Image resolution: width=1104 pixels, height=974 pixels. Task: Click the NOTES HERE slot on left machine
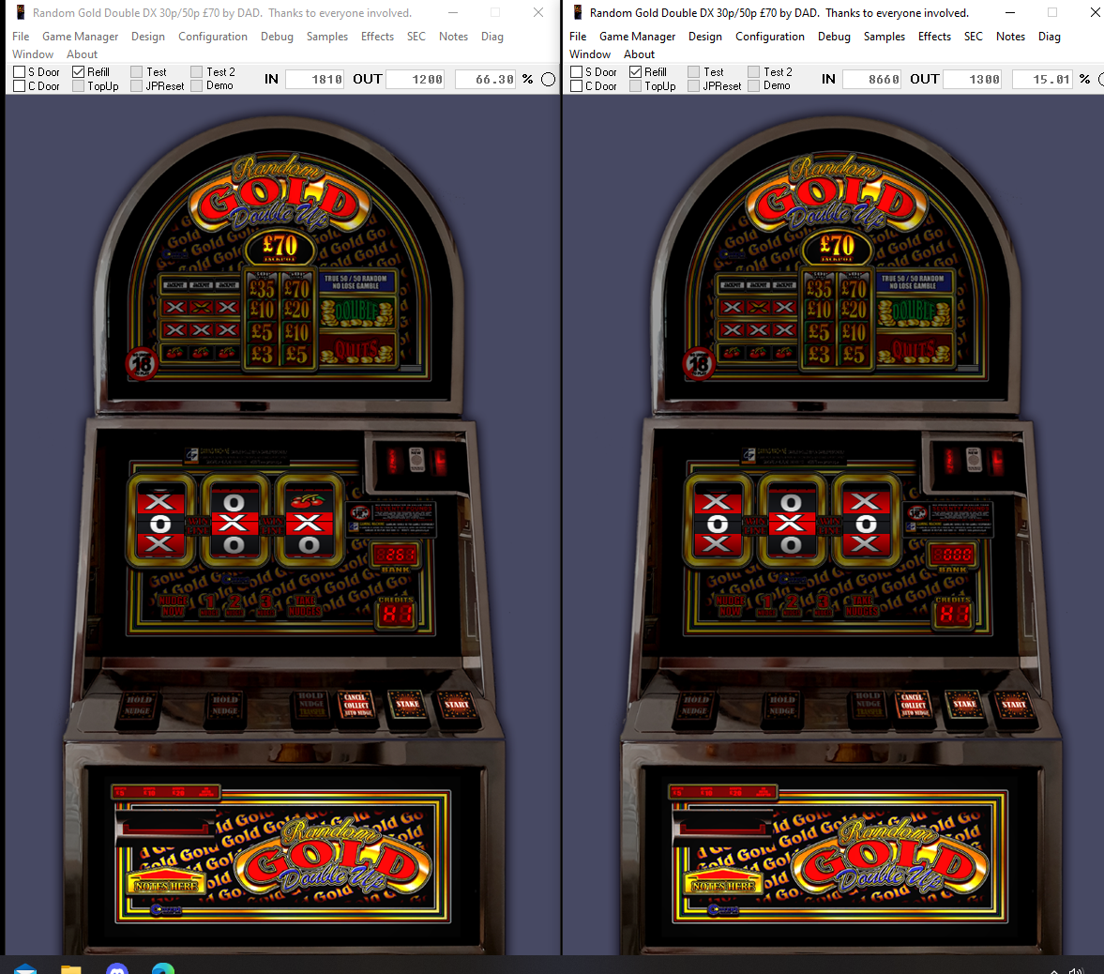167,885
